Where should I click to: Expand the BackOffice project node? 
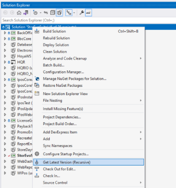5,33
